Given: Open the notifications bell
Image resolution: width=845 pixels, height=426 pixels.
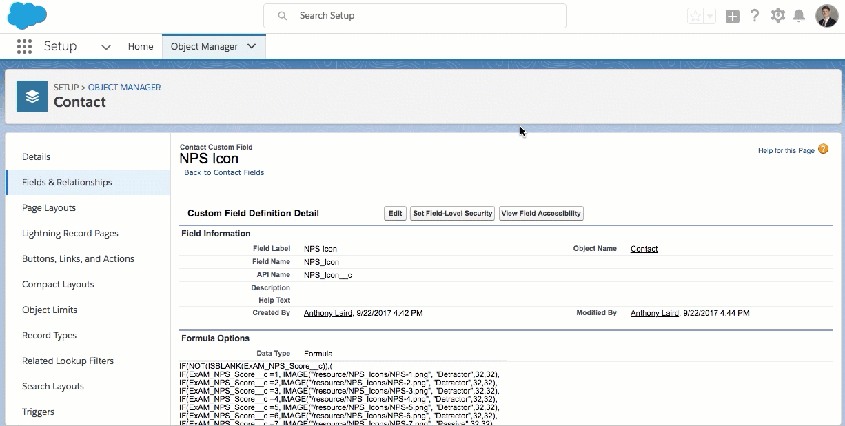Looking at the screenshot, I should pyautogui.click(x=799, y=15).
